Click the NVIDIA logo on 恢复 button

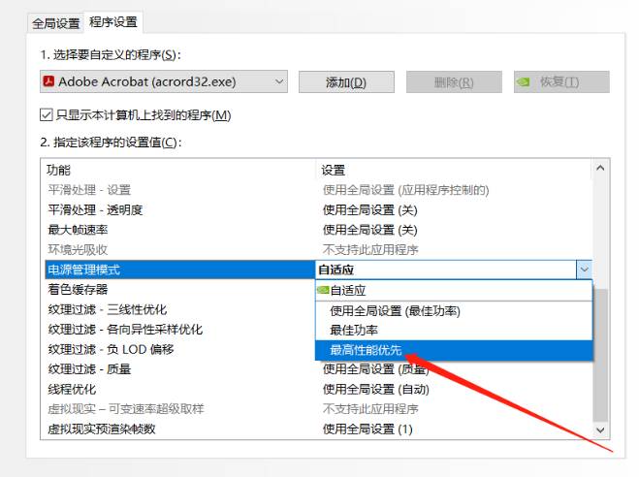coord(524,81)
